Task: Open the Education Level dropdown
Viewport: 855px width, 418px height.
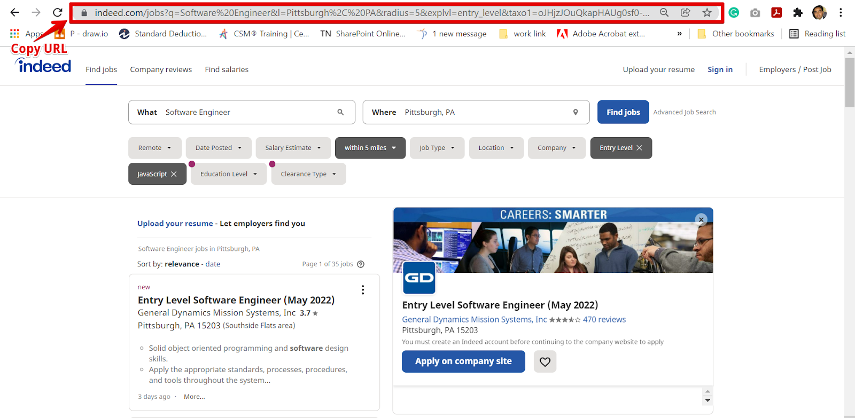Action: 229,174
